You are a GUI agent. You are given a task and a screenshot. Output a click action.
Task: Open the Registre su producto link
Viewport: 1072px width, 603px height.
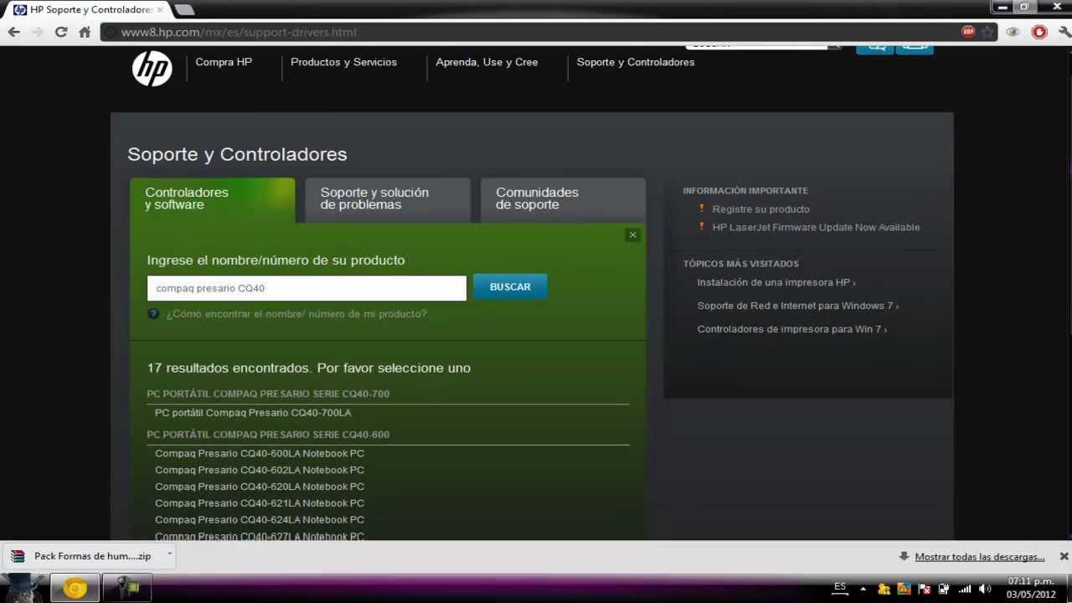(x=760, y=209)
